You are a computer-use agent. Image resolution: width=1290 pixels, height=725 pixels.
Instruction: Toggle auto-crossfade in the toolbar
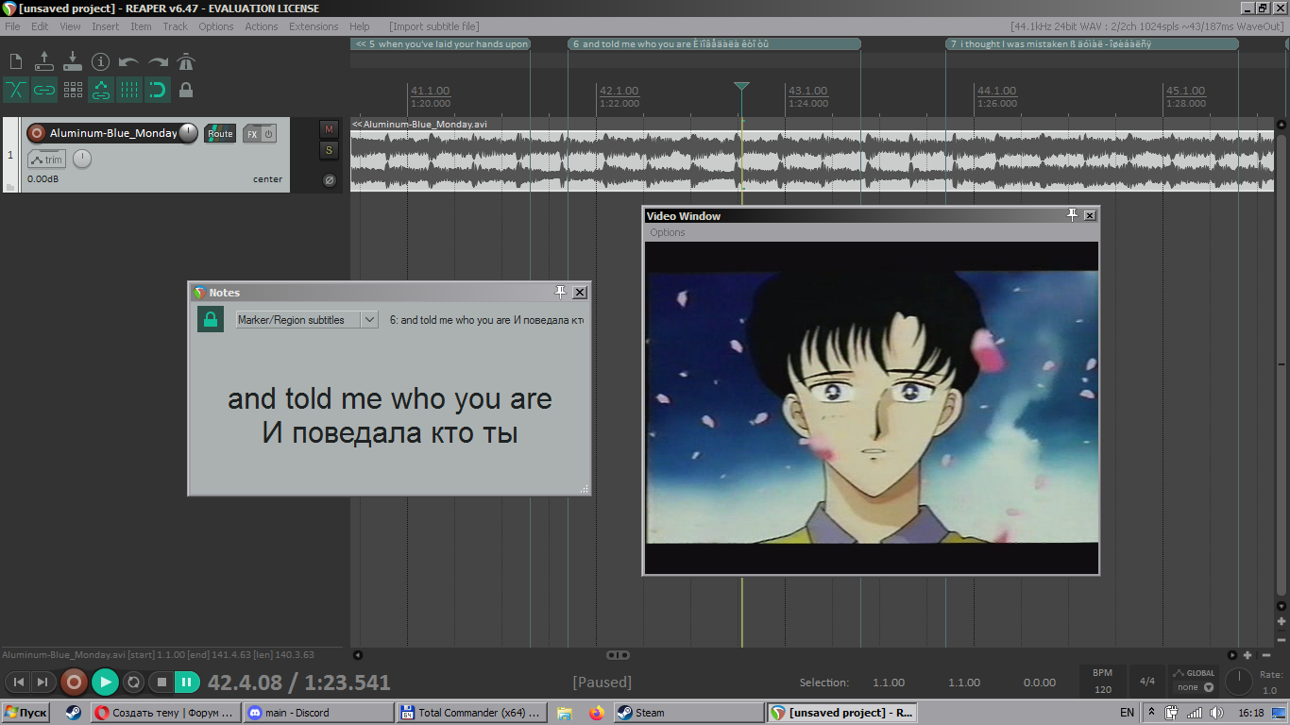[x=16, y=90]
